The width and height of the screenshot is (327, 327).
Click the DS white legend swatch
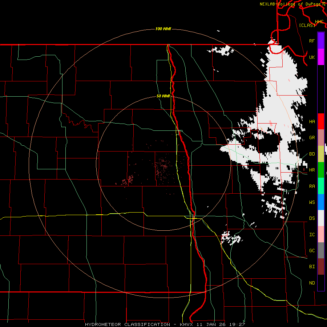click(x=321, y=218)
